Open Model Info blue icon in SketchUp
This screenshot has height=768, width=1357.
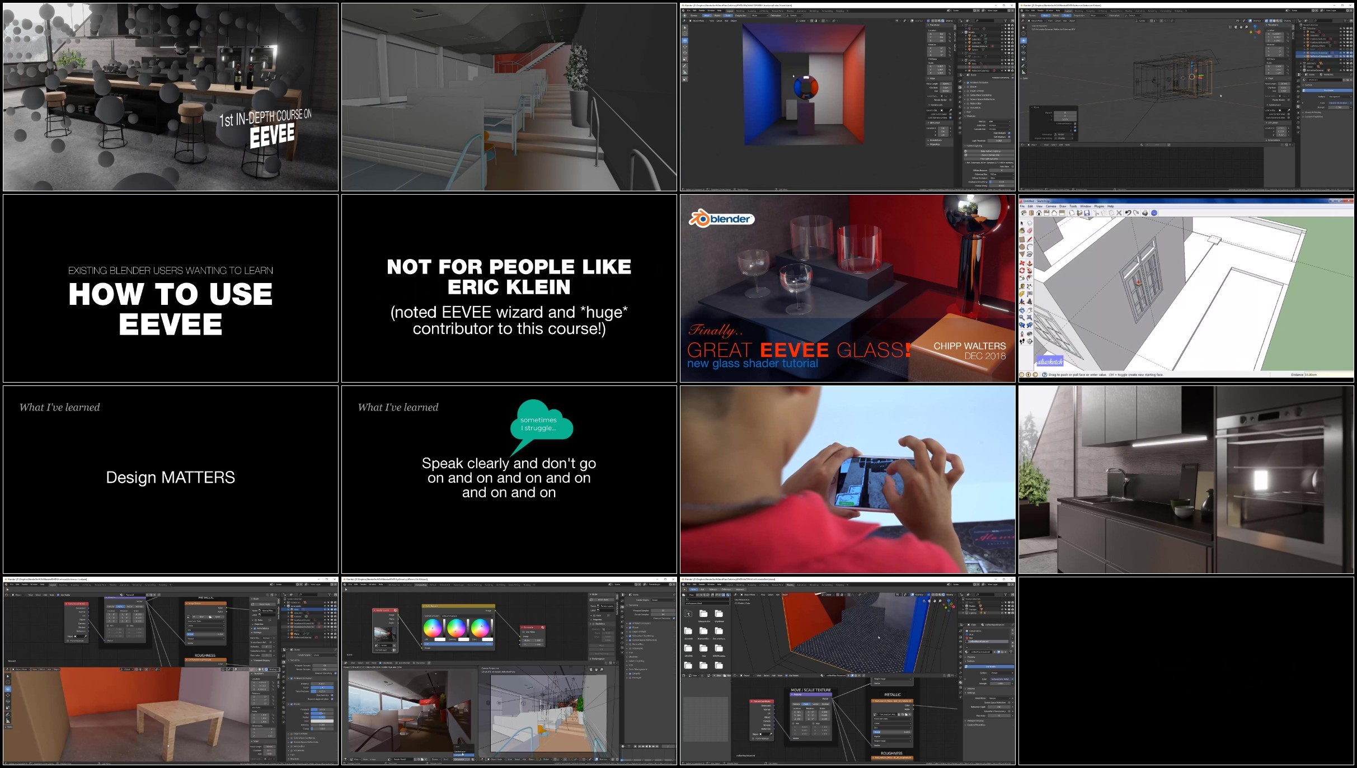tap(1154, 213)
